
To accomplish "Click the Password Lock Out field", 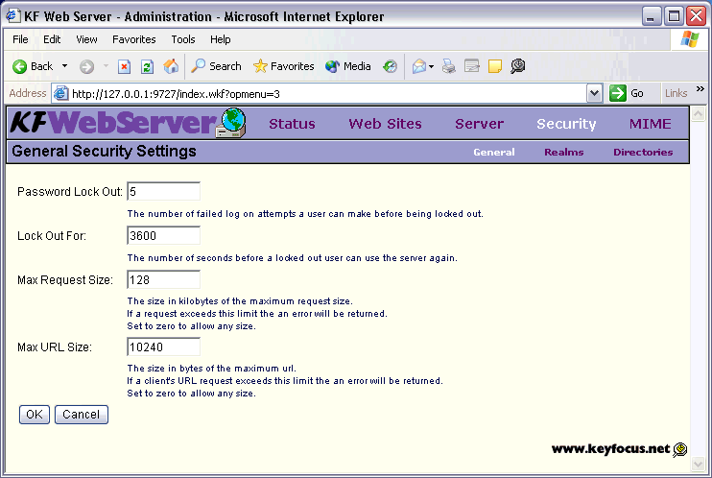I will [x=163, y=191].
